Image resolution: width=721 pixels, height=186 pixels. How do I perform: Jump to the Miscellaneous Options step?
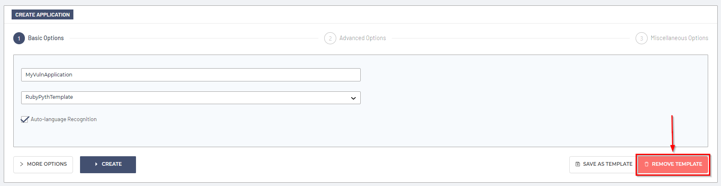tap(679, 38)
